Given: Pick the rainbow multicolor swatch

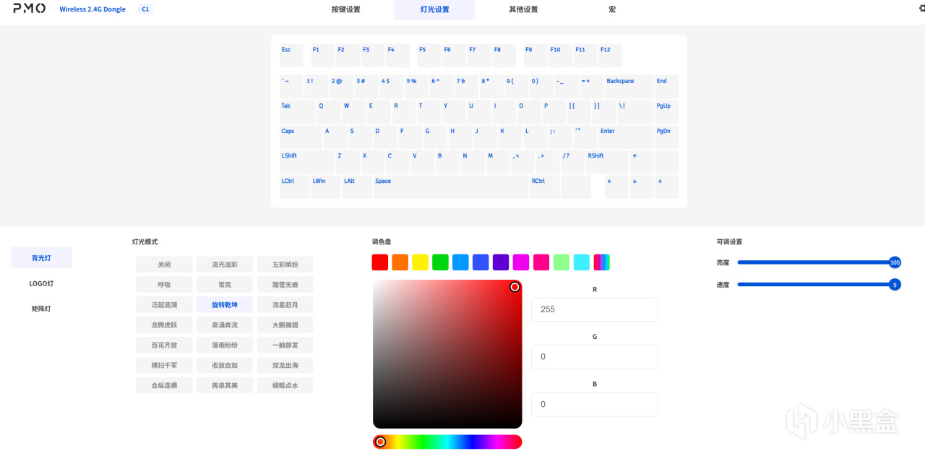Looking at the screenshot, I should (602, 262).
